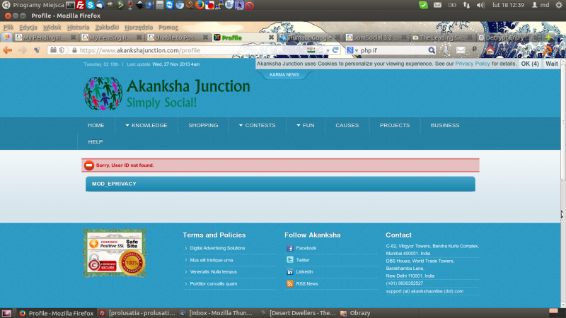The width and height of the screenshot is (566, 318).
Task: Switch to Thunderbird Inbox in the taskbar
Action: click(x=217, y=313)
